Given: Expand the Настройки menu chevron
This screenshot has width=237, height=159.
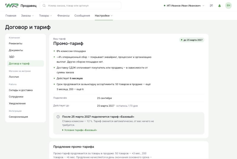Looking at the screenshot, I should click(x=112, y=16).
